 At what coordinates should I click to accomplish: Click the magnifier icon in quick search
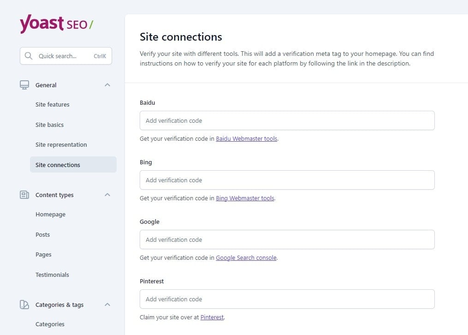[28, 56]
